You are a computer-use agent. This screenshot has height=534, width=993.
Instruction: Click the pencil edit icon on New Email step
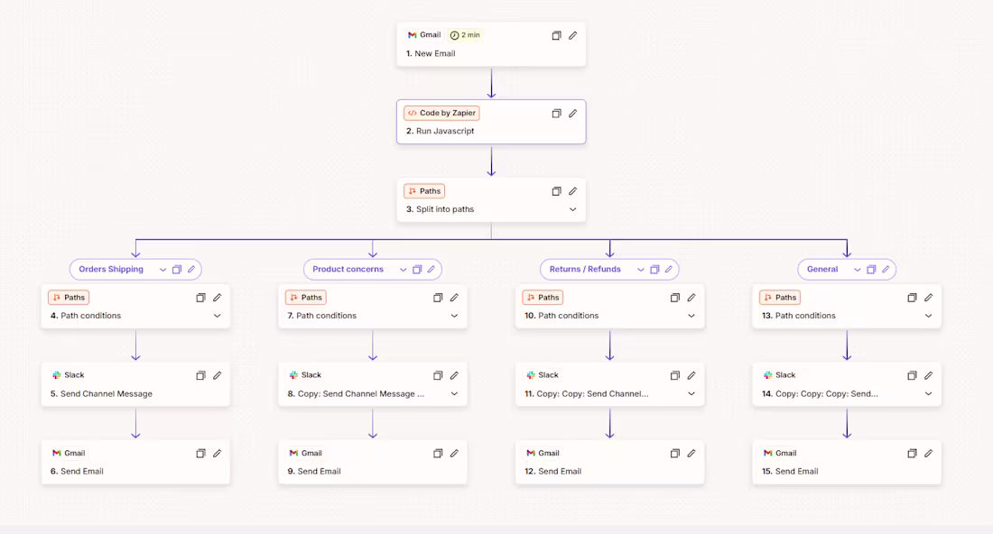coord(572,35)
